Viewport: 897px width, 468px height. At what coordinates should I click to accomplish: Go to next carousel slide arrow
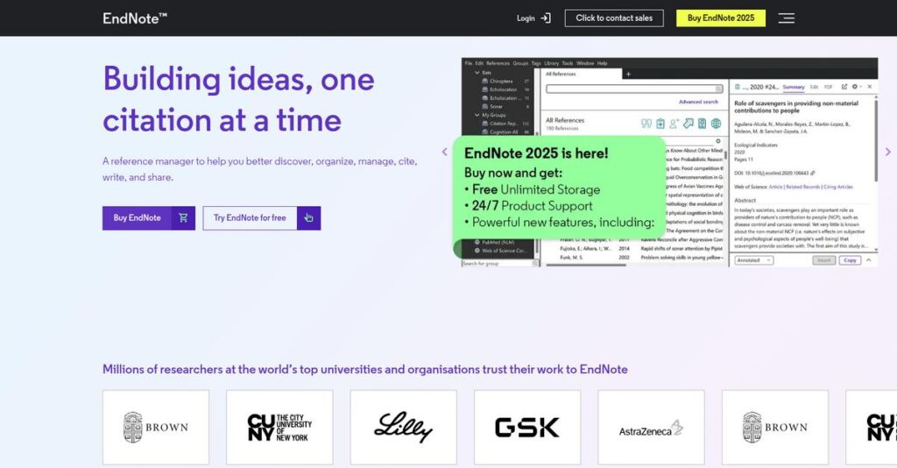(x=888, y=152)
